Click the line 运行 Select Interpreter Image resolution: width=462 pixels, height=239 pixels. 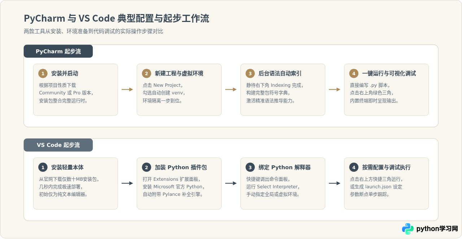(273, 187)
